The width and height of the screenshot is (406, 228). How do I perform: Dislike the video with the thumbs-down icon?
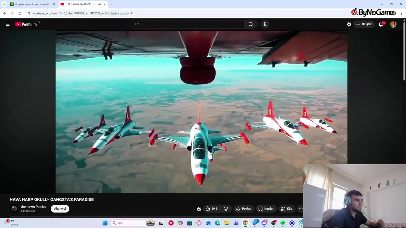tap(226, 209)
